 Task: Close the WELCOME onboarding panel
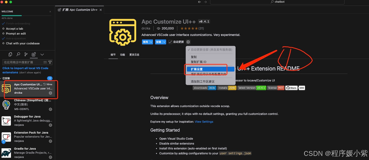point(50,12)
